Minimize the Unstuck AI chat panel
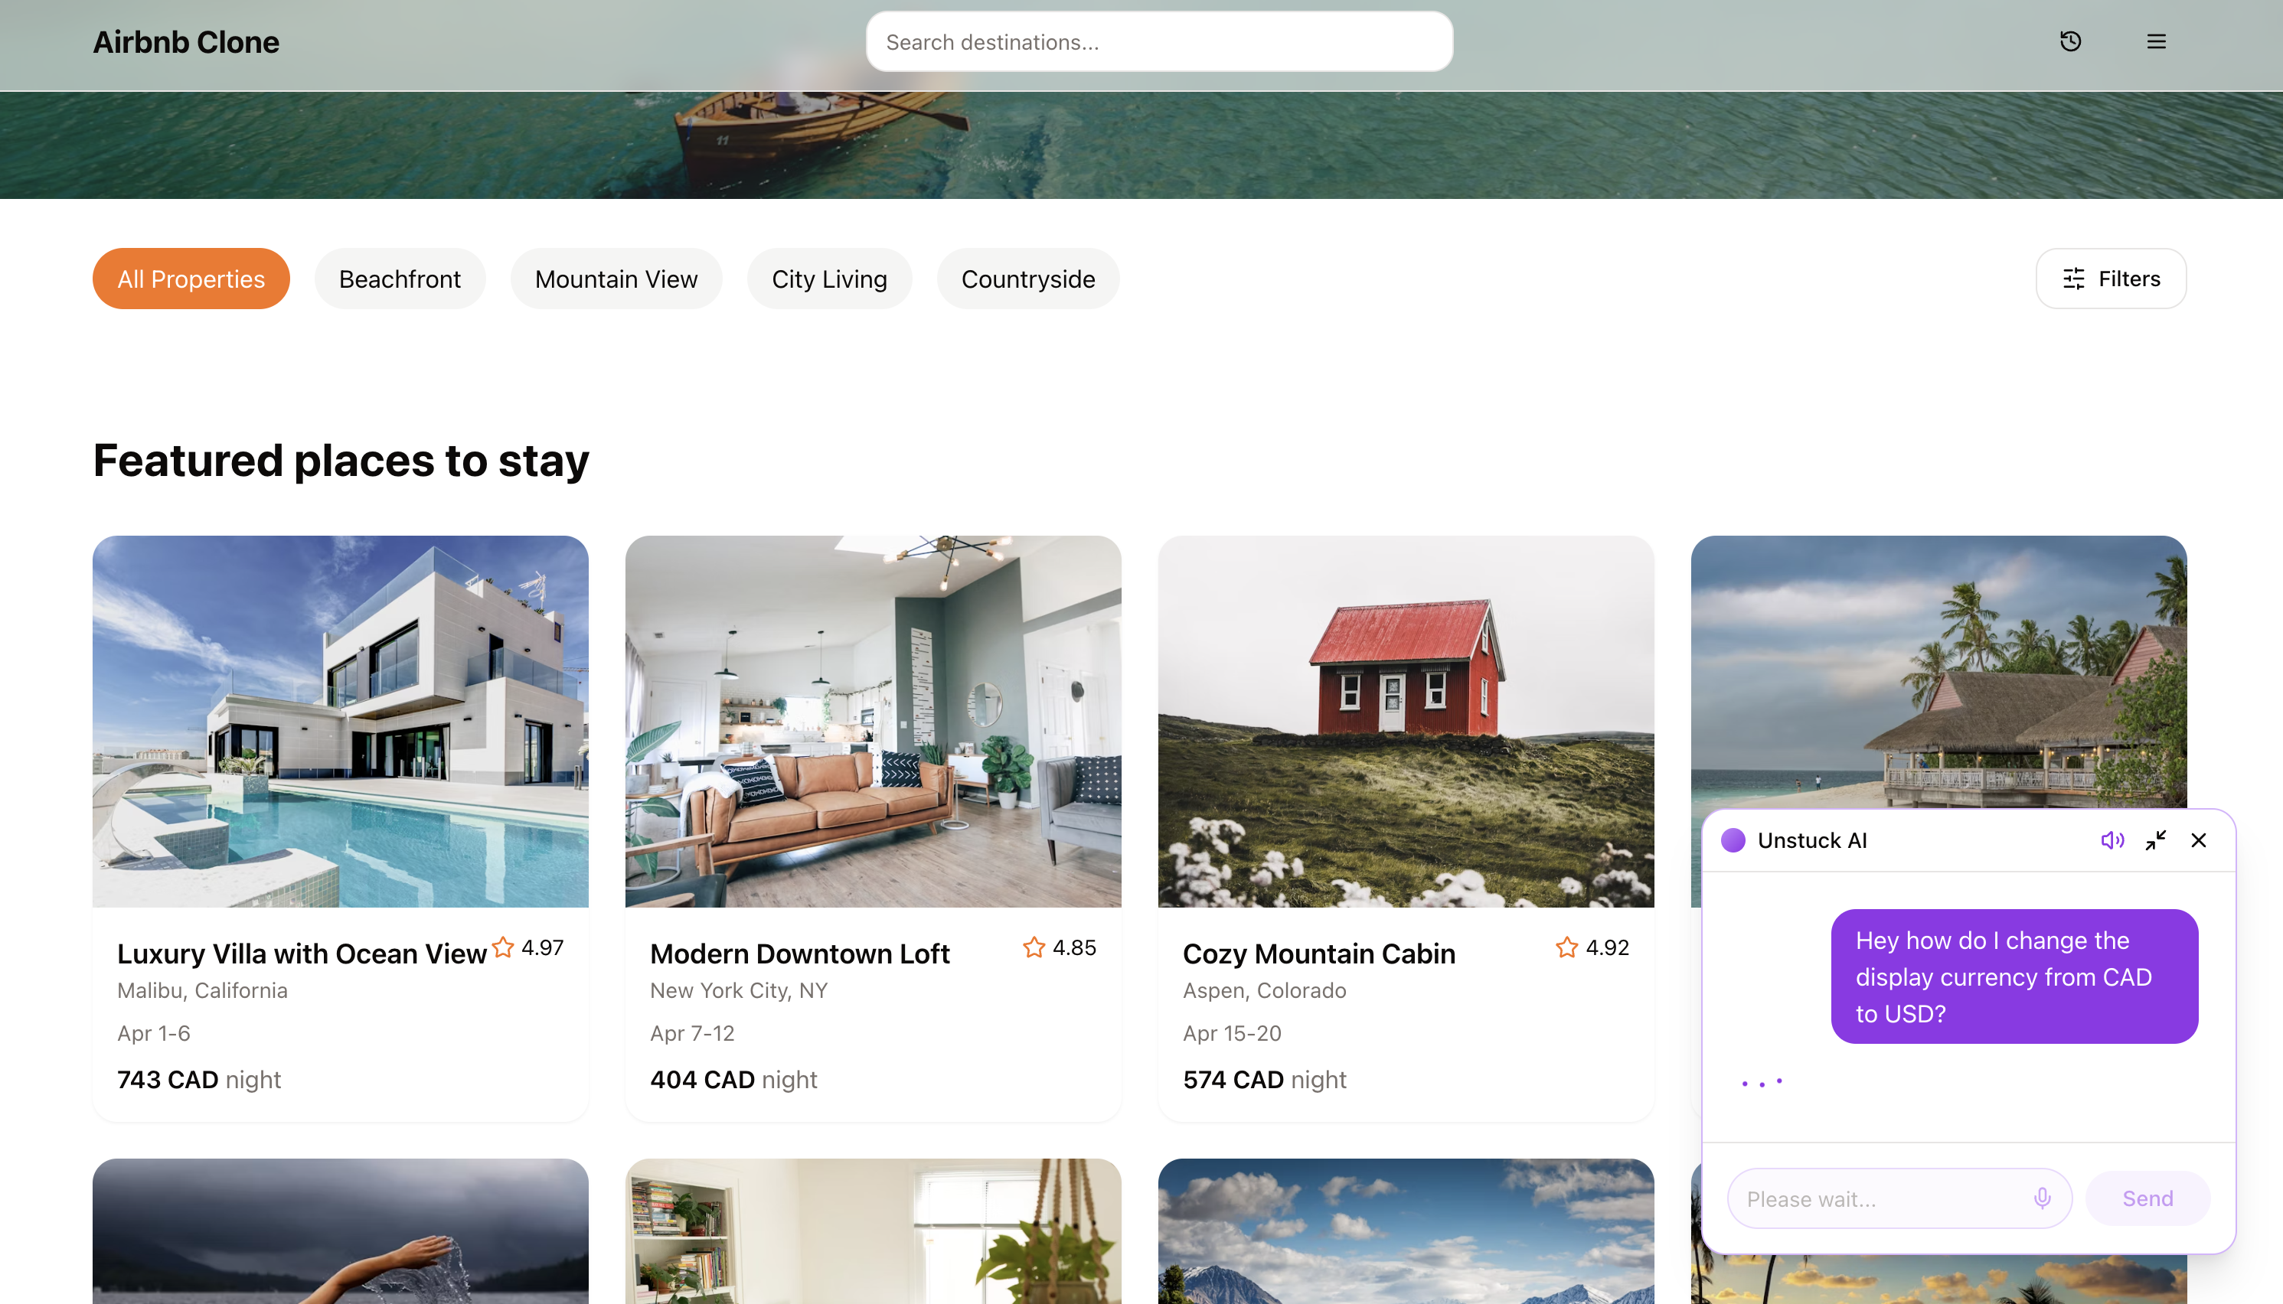Viewport: 2283px width, 1304px height. pyautogui.click(x=2155, y=840)
